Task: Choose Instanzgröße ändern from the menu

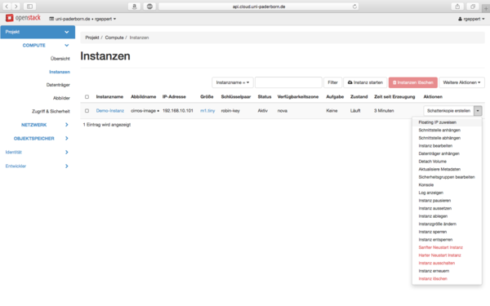Action: point(448,224)
